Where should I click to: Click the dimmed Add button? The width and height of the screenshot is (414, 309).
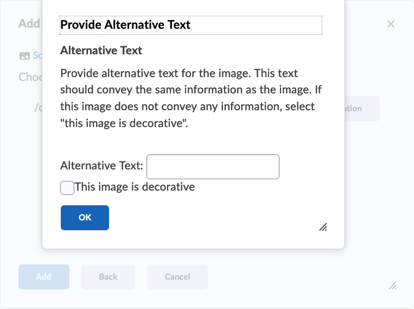pos(44,276)
